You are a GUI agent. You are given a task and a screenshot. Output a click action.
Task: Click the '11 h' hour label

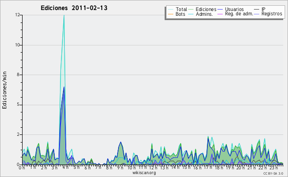point(143,168)
